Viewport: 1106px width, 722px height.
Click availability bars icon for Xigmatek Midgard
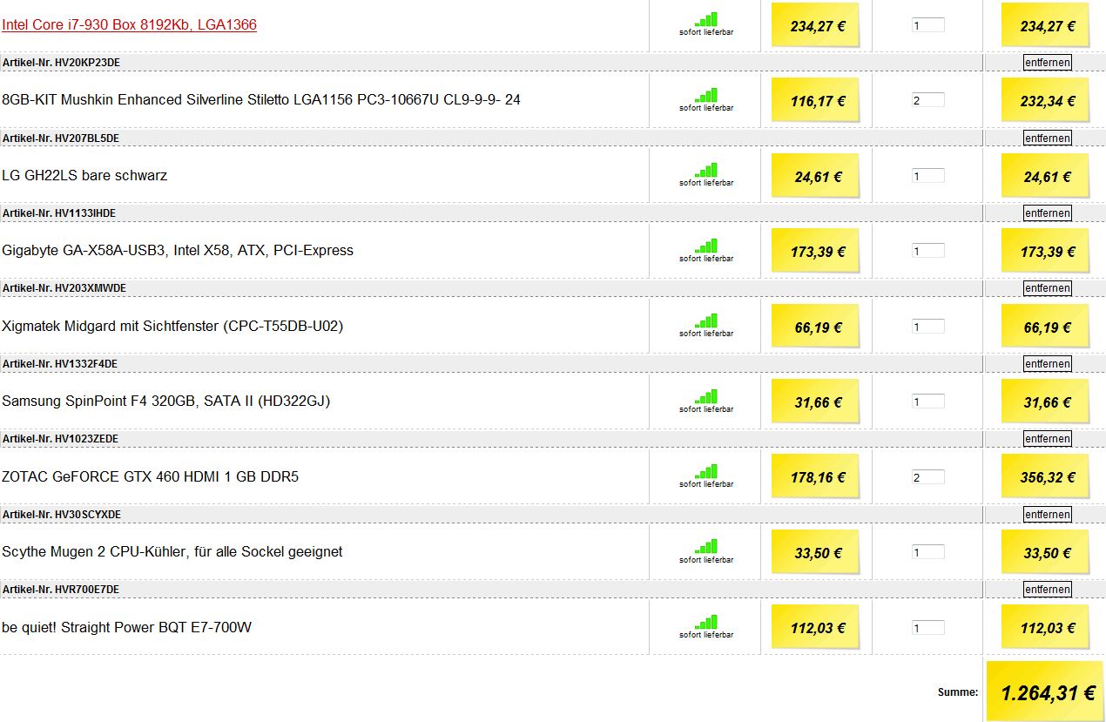pyautogui.click(x=706, y=321)
